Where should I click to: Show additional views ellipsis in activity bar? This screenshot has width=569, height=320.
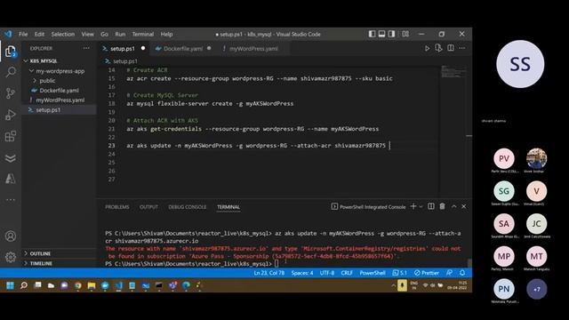click(x=11, y=199)
